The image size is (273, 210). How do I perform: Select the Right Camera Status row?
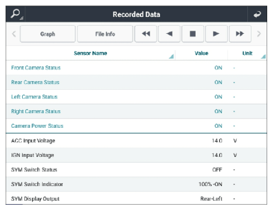tap(136, 111)
